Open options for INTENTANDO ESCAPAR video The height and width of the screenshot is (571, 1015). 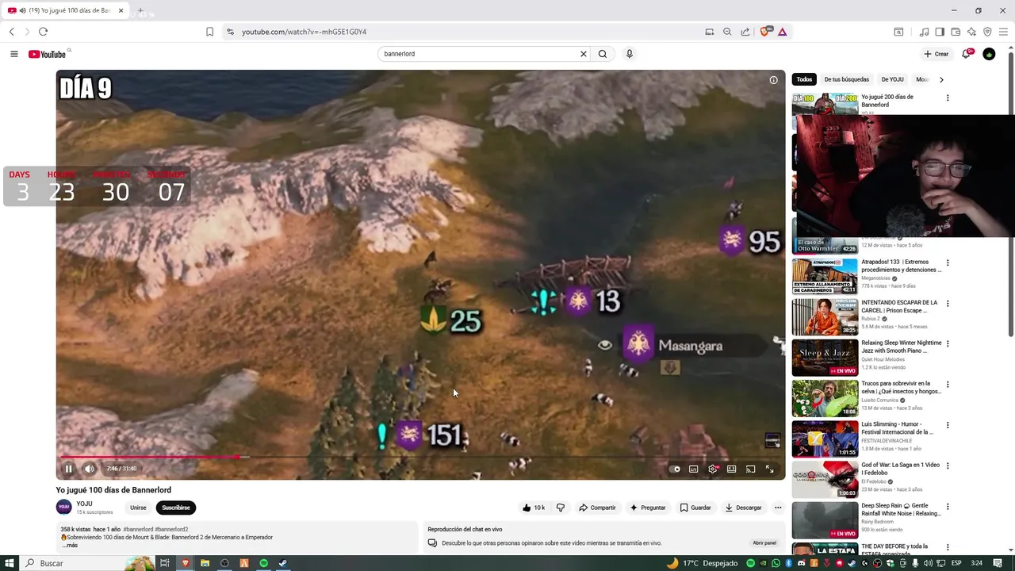[x=948, y=303]
